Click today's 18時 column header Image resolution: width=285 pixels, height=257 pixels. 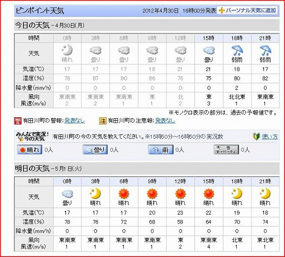[237, 38]
